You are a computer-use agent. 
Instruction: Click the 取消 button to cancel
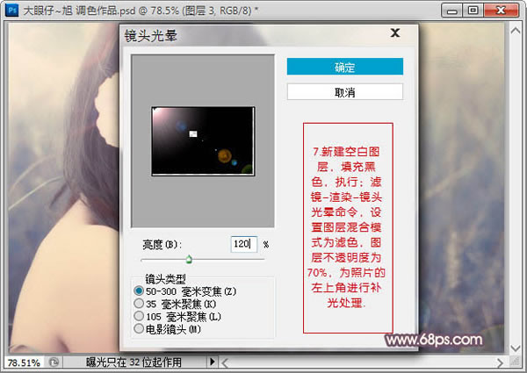click(344, 92)
